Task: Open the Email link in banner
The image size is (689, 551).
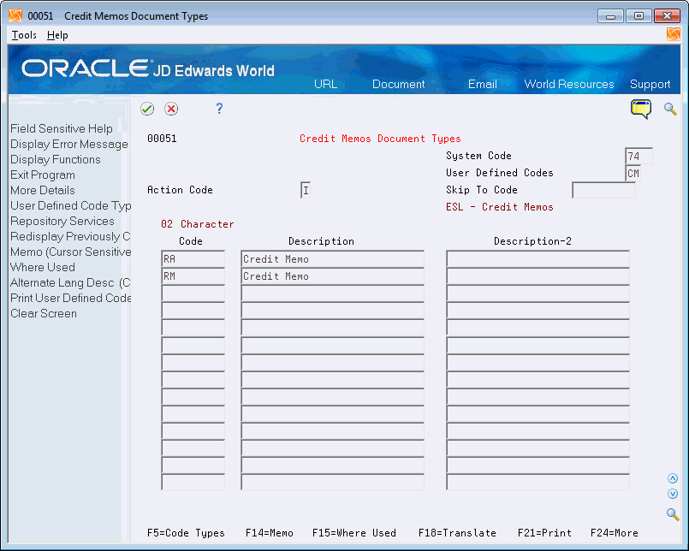Action: (x=483, y=84)
